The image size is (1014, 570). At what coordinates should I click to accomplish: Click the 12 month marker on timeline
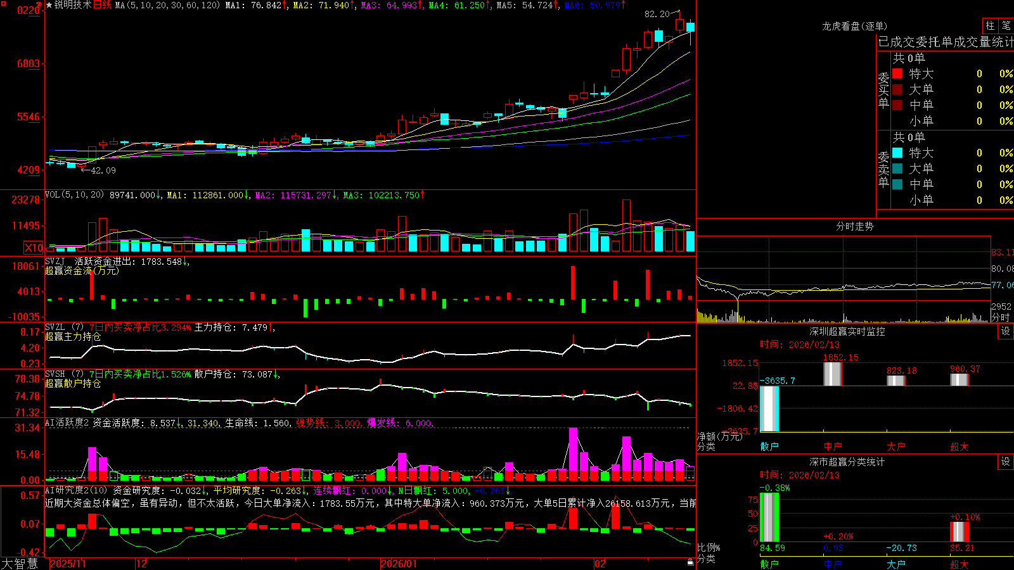142,564
